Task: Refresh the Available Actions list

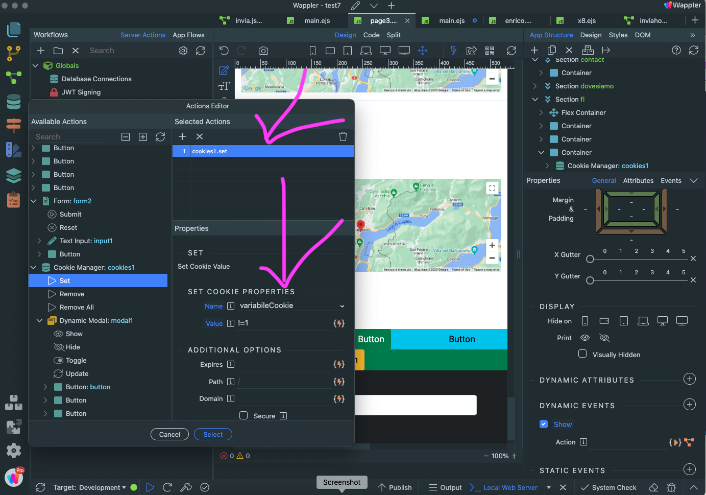Action: 160,137
